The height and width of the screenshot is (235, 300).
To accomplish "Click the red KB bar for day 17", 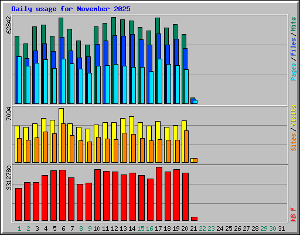I will (159, 194).
